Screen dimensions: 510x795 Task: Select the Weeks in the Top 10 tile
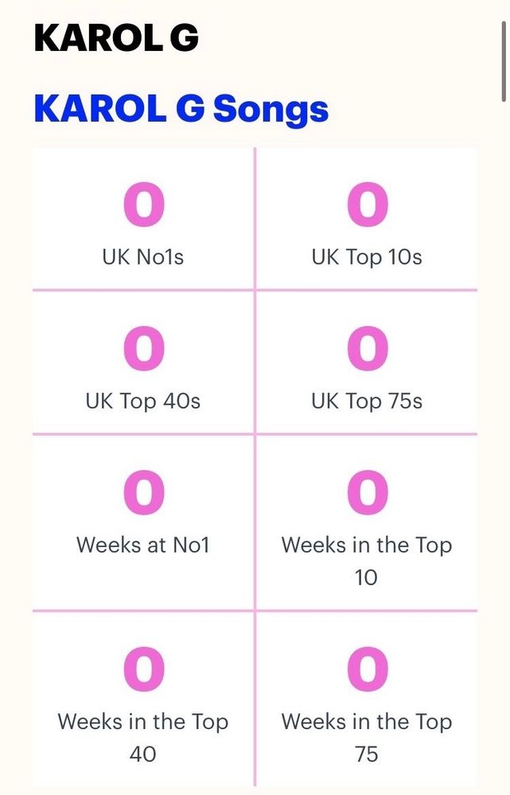coord(367,523)
